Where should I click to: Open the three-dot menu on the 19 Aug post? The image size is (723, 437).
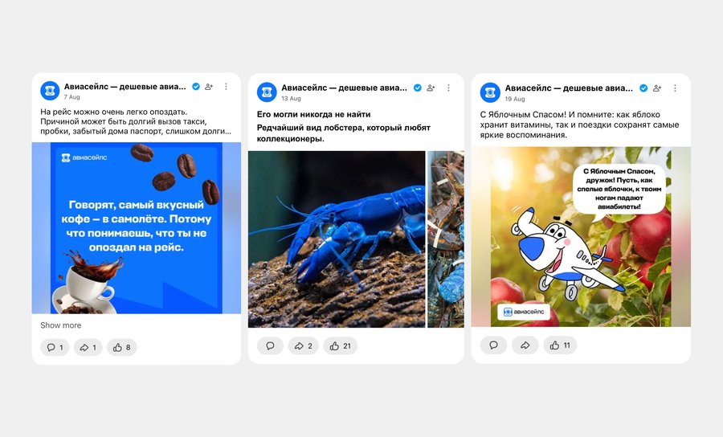tap(675, 88)
